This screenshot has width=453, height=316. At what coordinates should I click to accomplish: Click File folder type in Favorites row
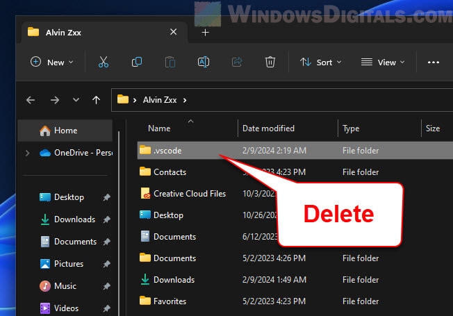tap(361, 301)
